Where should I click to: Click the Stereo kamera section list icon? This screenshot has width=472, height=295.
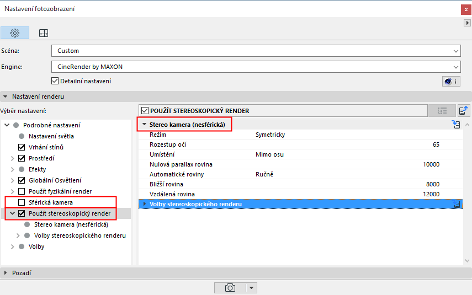456,125
